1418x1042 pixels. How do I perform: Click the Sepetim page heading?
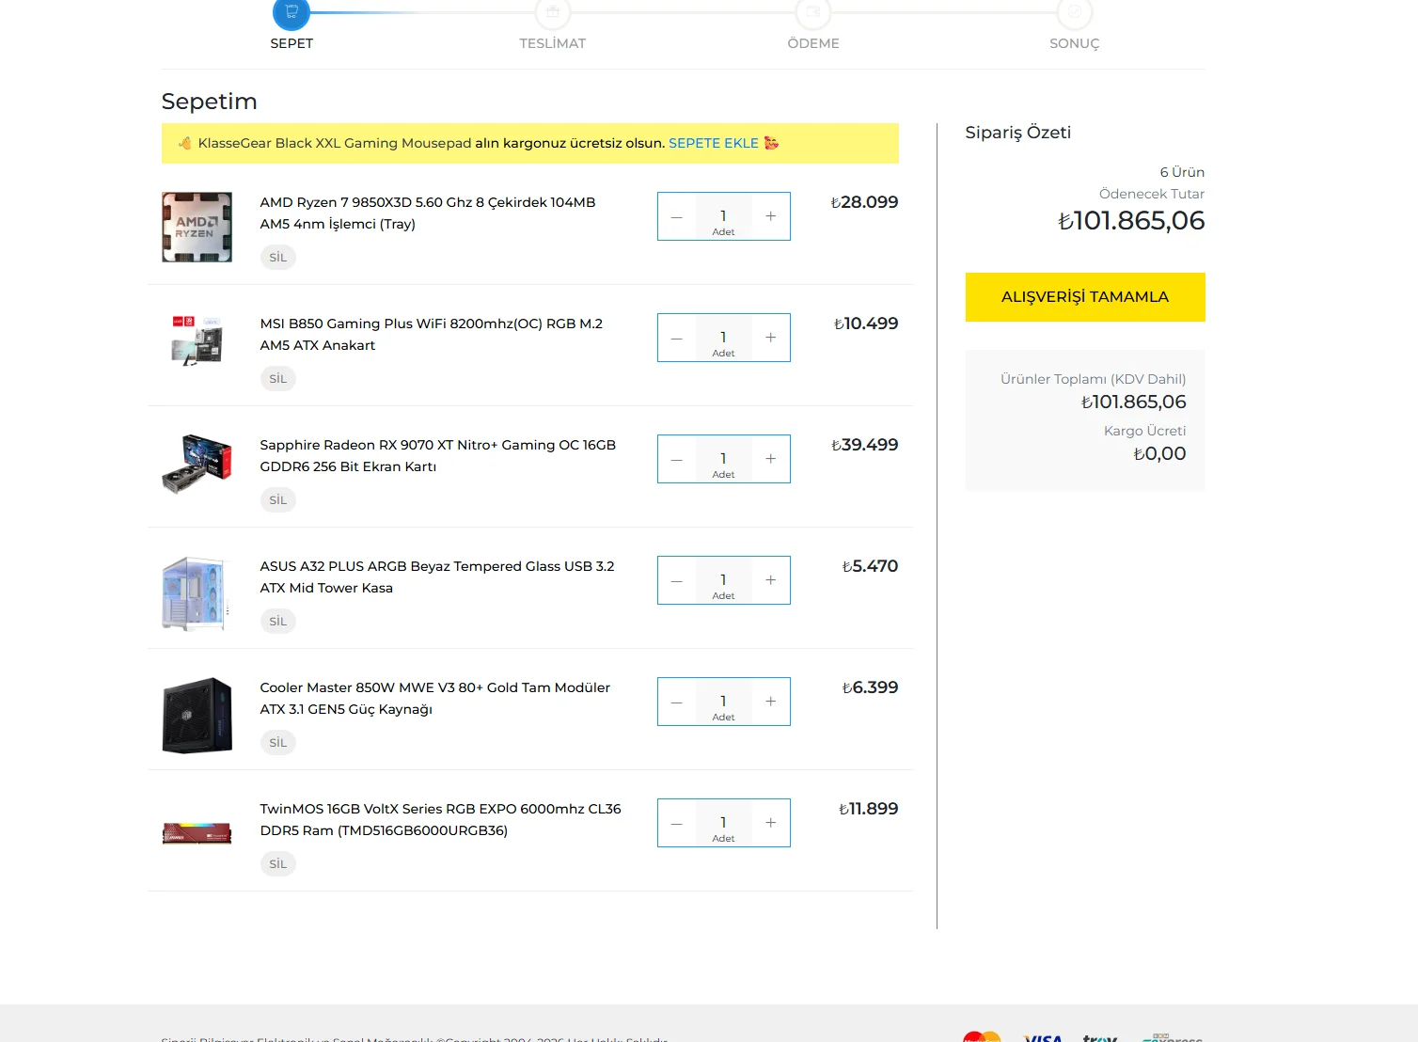coord(209,102)
